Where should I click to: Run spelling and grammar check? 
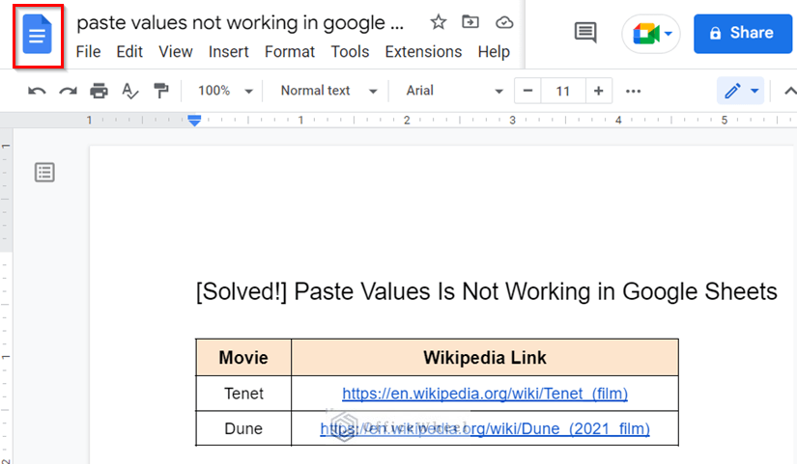[x=129, y=91]
